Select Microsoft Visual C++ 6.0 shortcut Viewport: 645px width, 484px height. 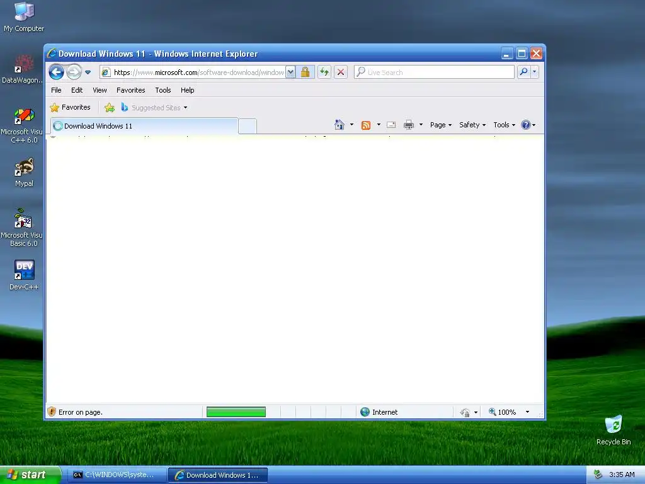pyautogui.click(x=23, y=125)
